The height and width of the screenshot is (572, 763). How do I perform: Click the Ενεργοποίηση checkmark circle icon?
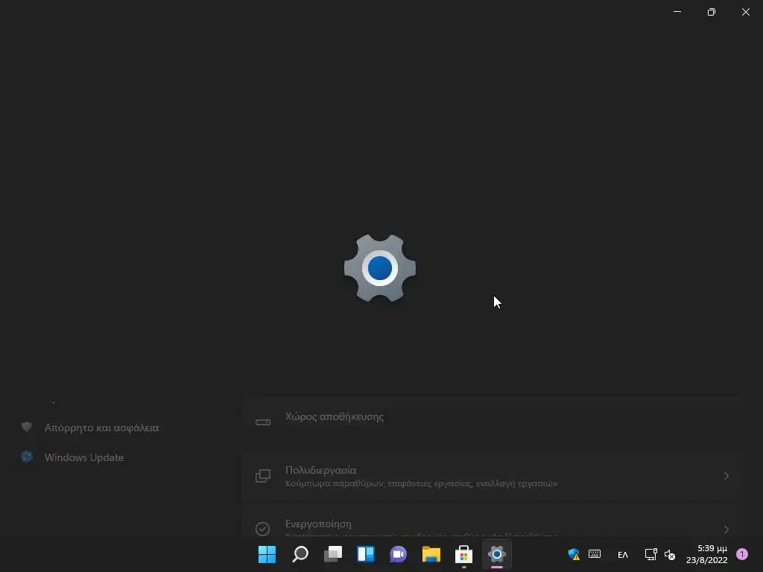[263, 529]
